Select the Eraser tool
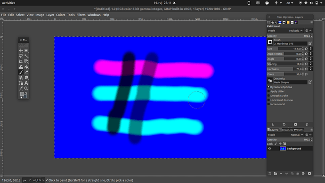Image resolution: width=325 pixels, height=183 pixels. pyautogui.click(x=26, y=72)
